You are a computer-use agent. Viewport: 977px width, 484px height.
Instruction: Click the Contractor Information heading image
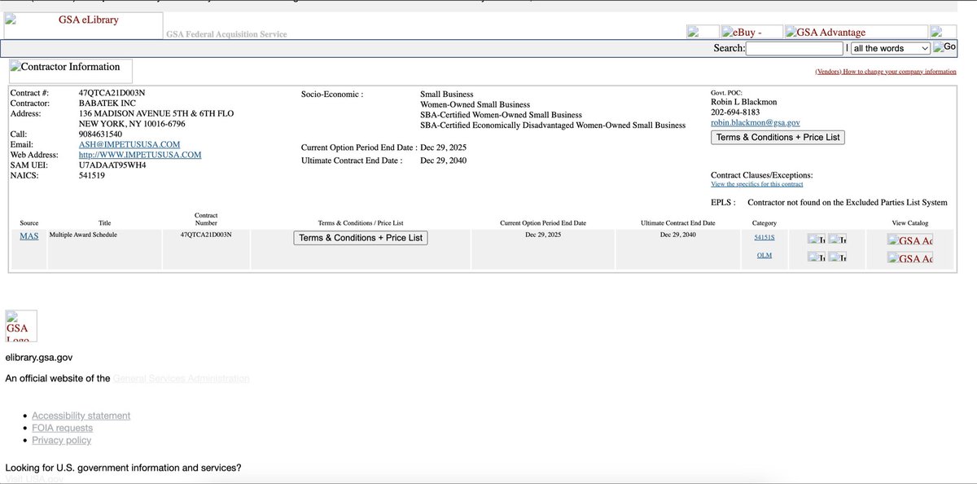tap(71, 70)
